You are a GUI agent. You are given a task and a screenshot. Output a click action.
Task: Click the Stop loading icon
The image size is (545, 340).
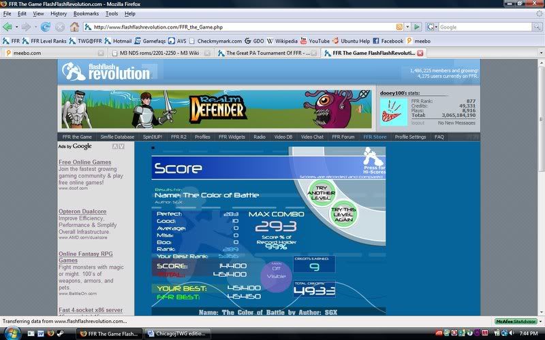pos(60,27)
